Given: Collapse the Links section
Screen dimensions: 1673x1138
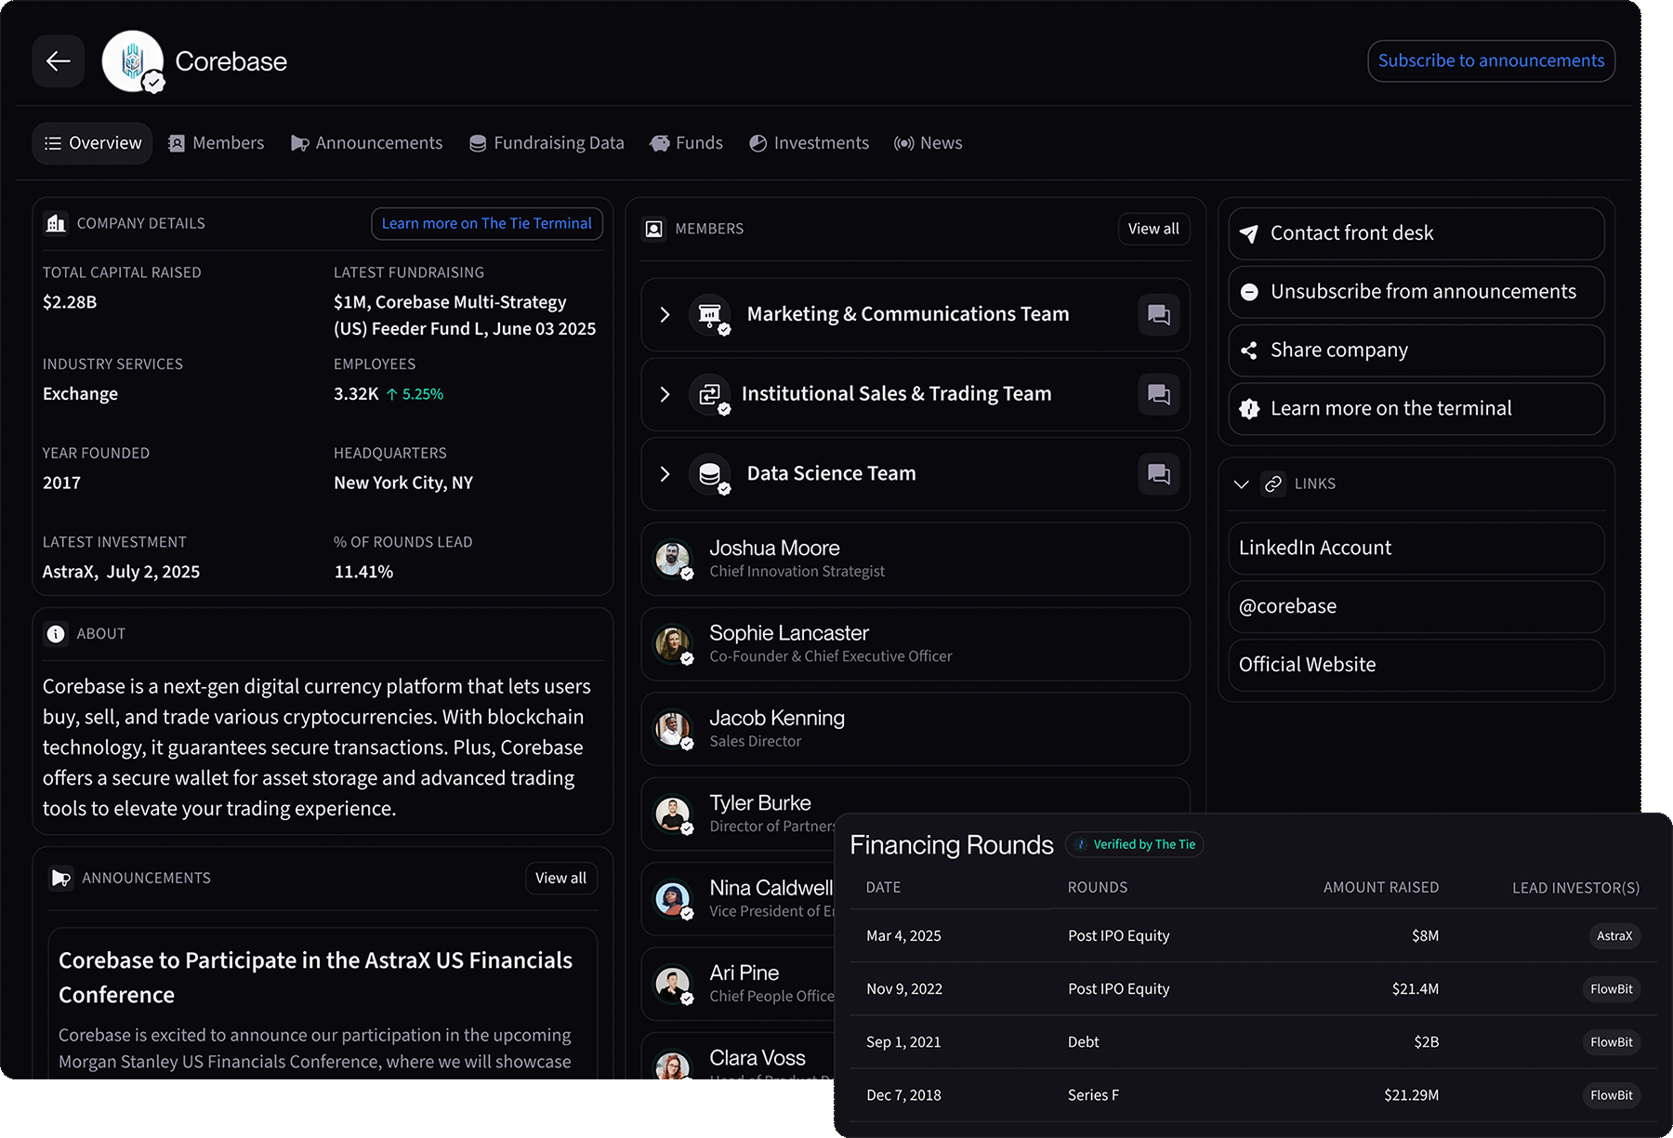Looking at the screenshot, I should point(1242,483).
